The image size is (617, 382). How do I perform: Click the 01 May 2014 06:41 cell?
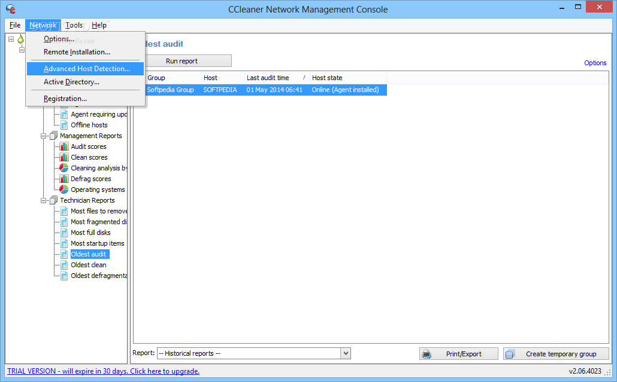coord(274,90)
